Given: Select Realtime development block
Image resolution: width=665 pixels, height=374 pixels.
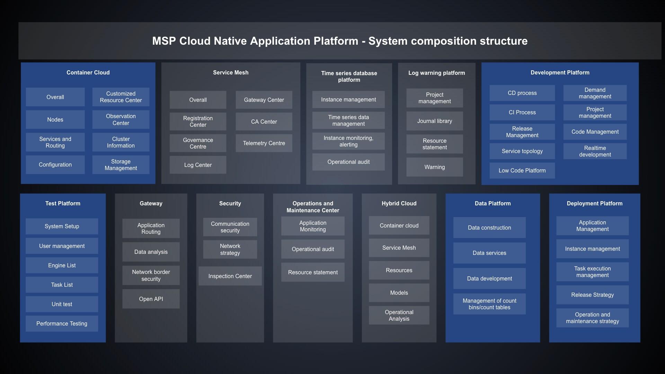Looking at the screenshot, I should [595, 151].
